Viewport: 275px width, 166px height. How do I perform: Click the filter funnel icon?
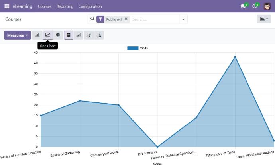click(100, 19)
